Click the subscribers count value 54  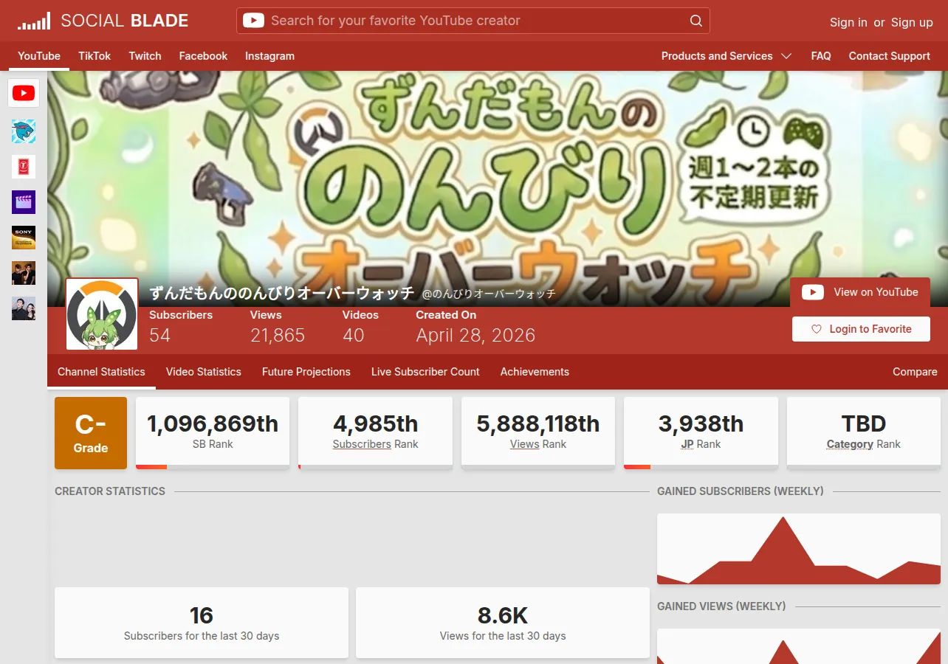(x=159, y=336)
